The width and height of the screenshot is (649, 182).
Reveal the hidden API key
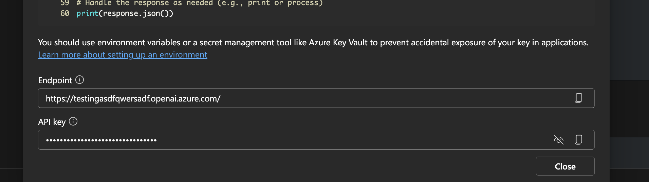[x=558, y=140]
